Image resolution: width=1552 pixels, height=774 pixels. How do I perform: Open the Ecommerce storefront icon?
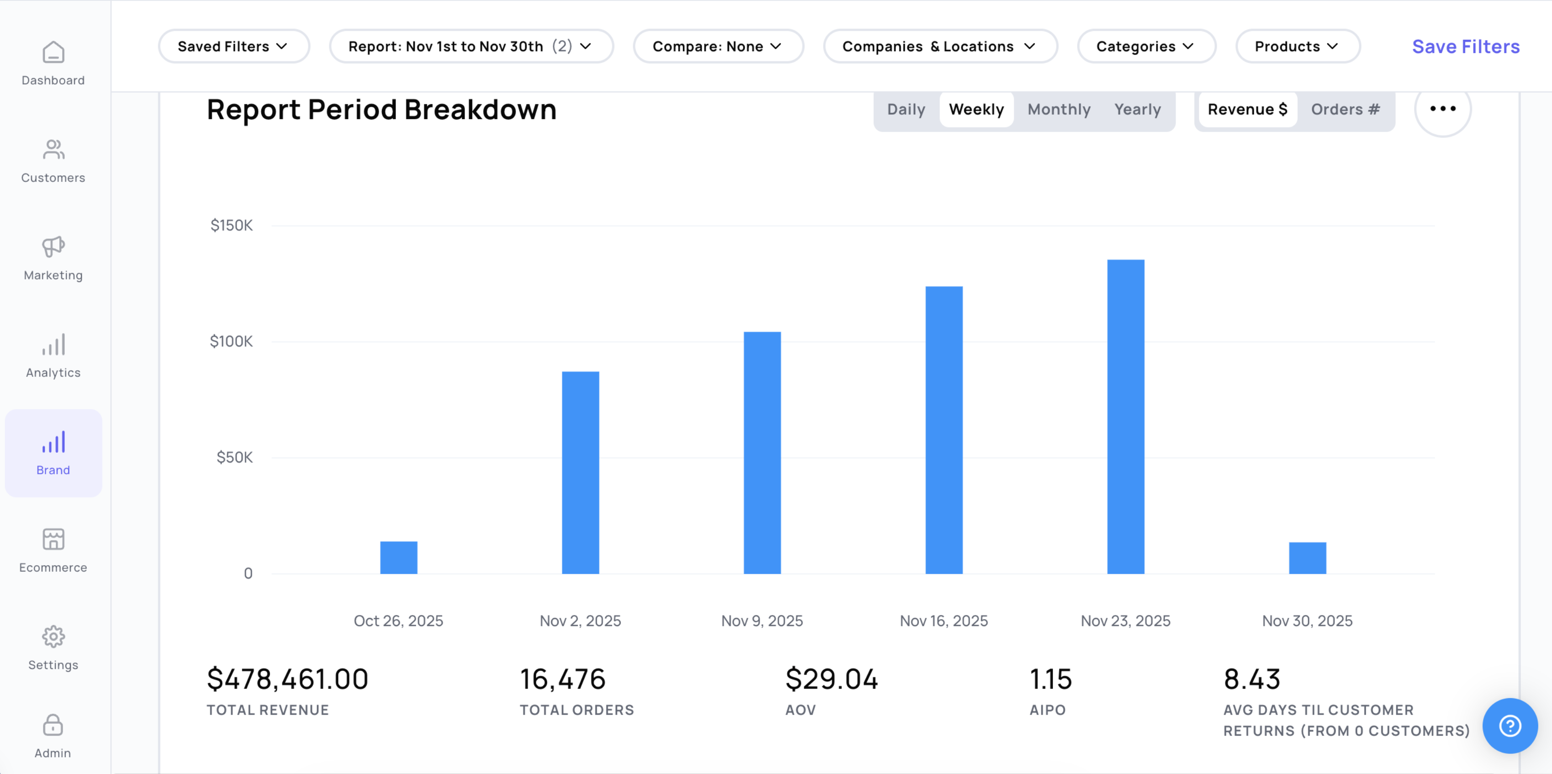click(53, 539)
